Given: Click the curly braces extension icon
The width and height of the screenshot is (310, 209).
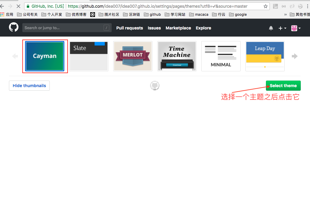Looking at the screenshot, I should pos(284,6).
